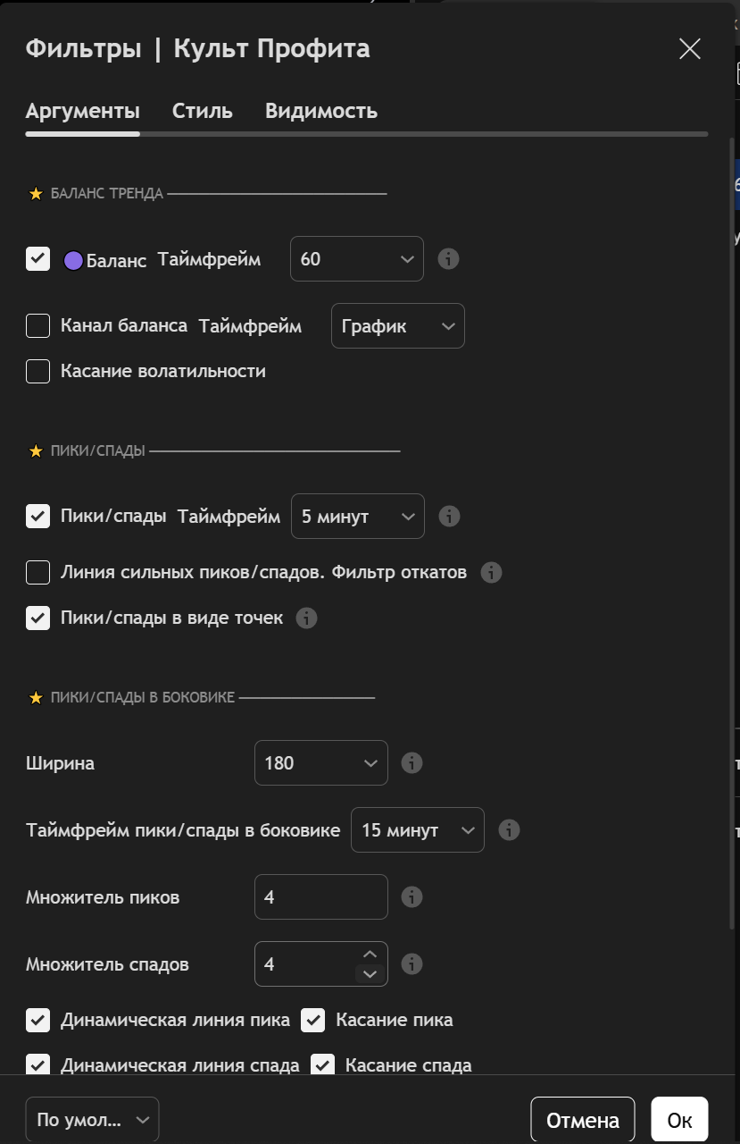The width and height of the screenshot is (740, 1144).
Task: Uncheck the Баланс checkbox
Action: [x=37, y=259]
